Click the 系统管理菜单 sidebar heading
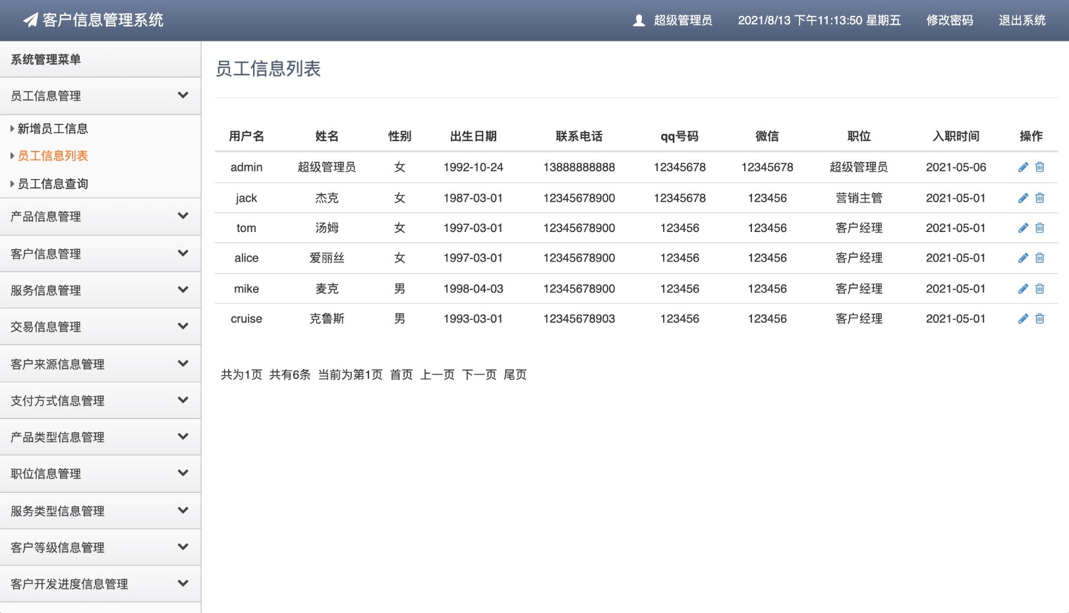Screen dimensions: 1069x613 coord(45,59)
